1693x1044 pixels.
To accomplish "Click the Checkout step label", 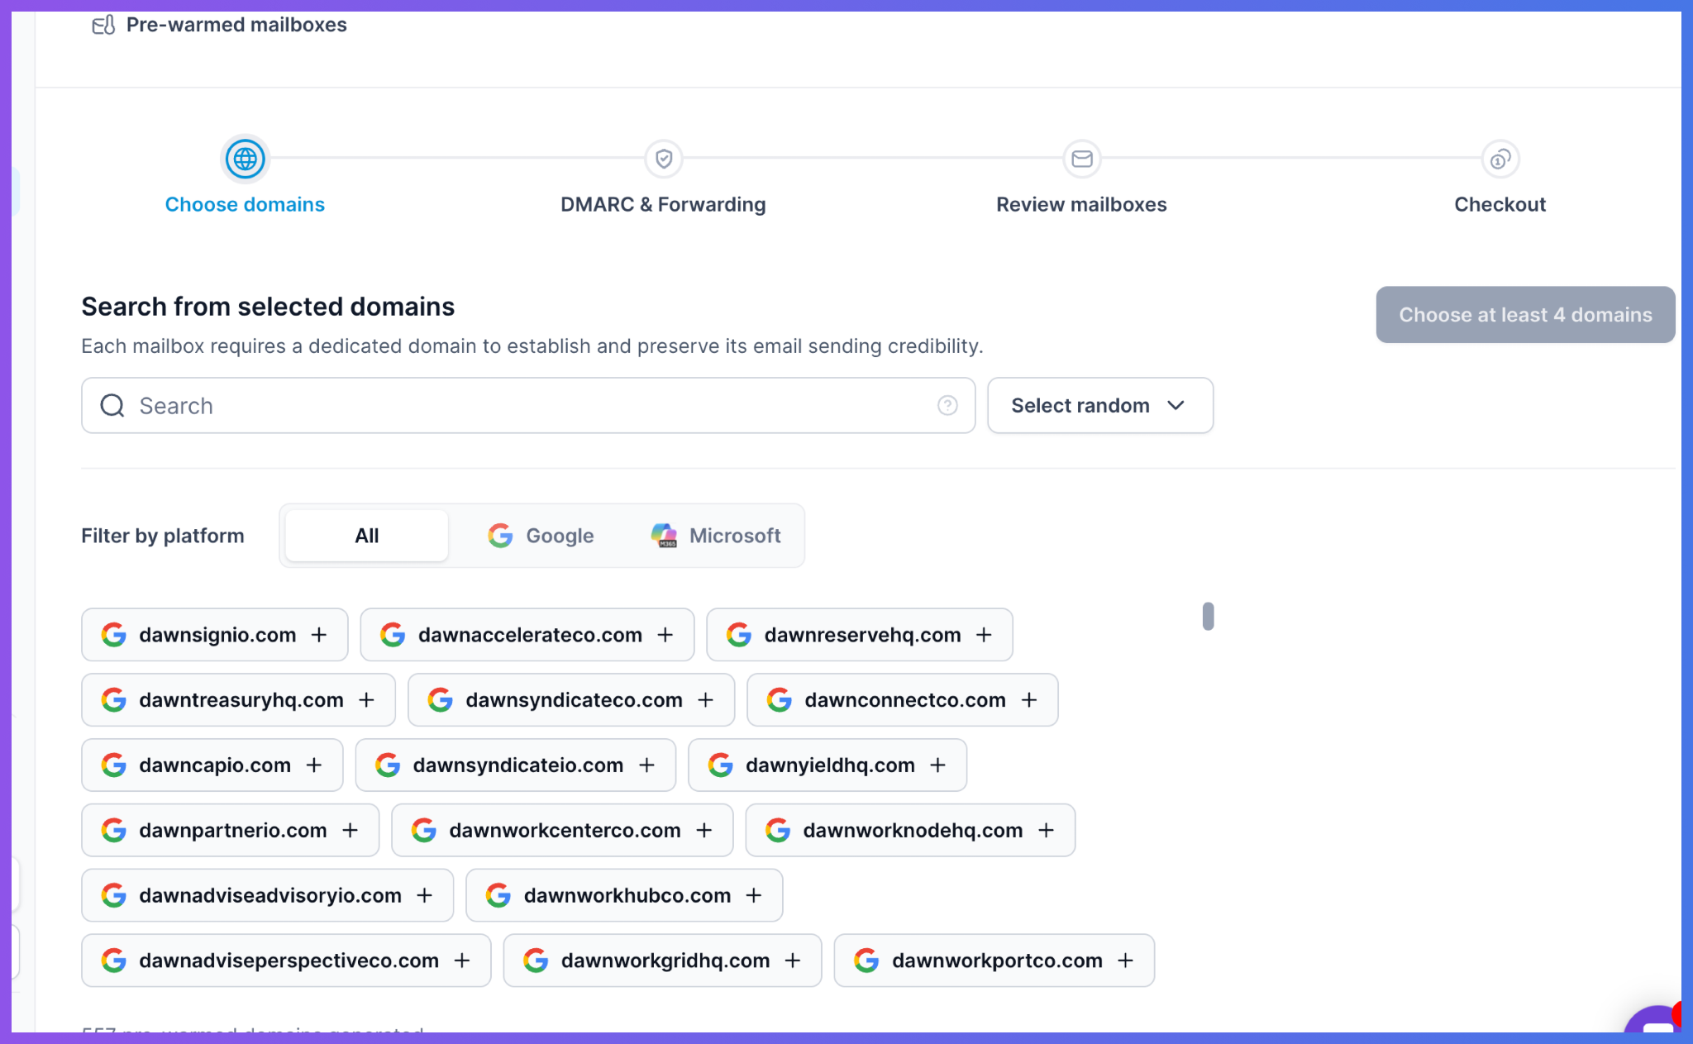I will coord(1500,204).
